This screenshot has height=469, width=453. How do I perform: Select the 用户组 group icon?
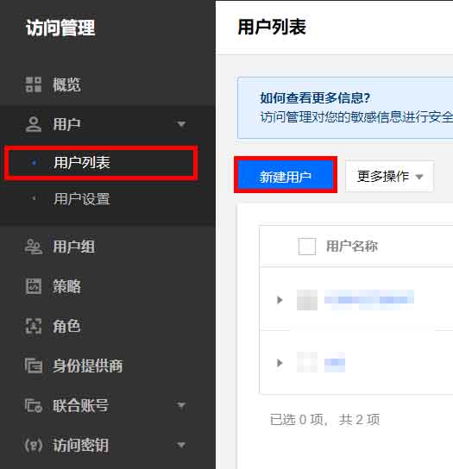(x=34, y=247)
